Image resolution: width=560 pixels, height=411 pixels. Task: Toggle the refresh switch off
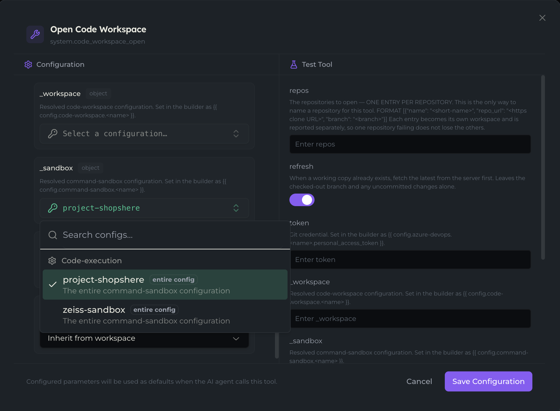[x=302, y=200]
